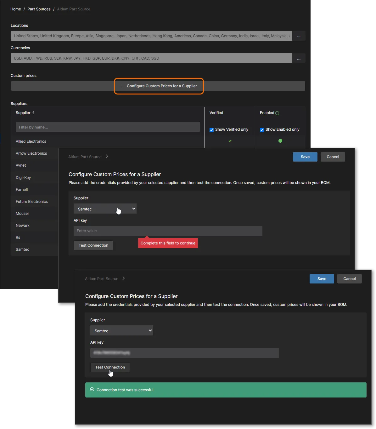Click the filled API key field in front dialog
The image size is (376, 429).
click(185, 353)
